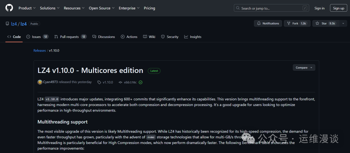This screenshot has height=153, width=350.
Task: Click the LZ4 v1.10.0 Multicores edition title
Action: [90, 71]
